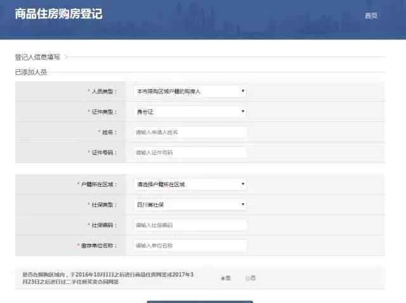406x303 pixels.
Task: Click the 缴存单位名称 input field
Action: (x=190, y=245)
